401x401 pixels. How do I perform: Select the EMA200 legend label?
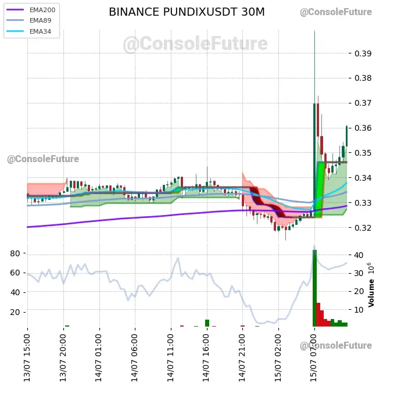pos(42,10)
